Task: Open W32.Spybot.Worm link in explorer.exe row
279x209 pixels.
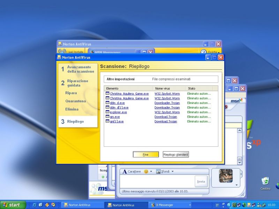Action: [x=167, y=112]
